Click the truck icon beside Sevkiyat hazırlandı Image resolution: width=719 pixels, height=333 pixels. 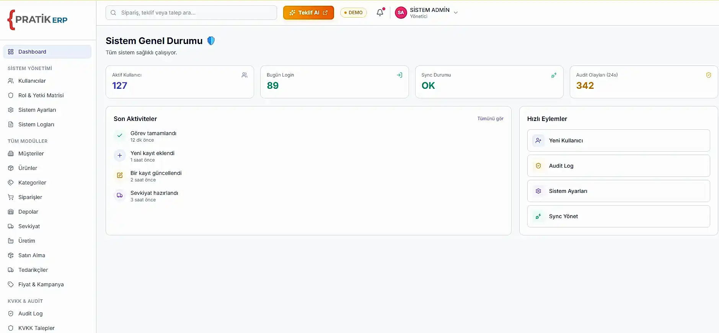coord(120,195)
